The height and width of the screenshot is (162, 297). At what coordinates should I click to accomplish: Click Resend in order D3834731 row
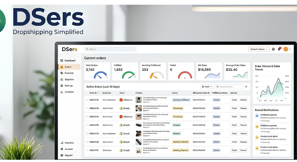(x=244, y=150)
